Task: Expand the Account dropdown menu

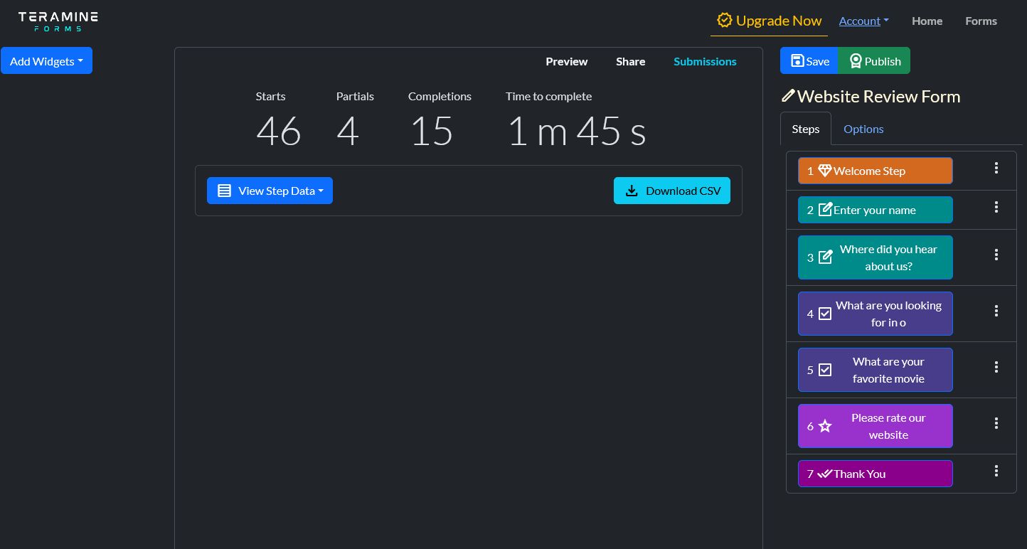Action: (863, 21)
